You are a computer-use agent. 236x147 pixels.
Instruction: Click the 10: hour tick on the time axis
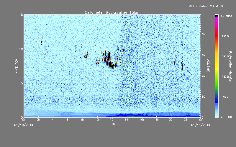point(97,120)
